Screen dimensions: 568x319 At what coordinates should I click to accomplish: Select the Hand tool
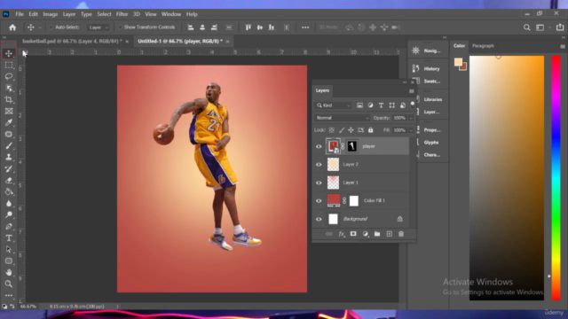[9, 272]
